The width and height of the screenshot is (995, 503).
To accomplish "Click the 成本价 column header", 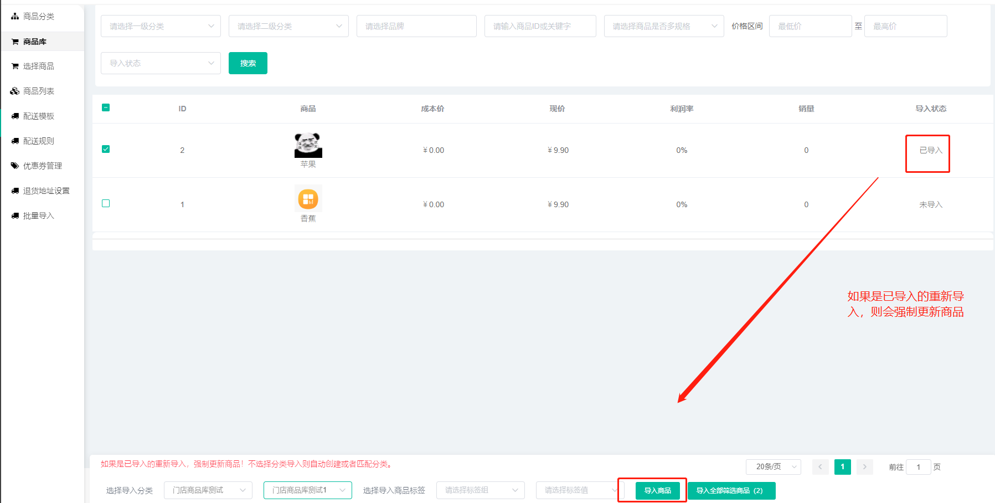I will click(433, 109).
